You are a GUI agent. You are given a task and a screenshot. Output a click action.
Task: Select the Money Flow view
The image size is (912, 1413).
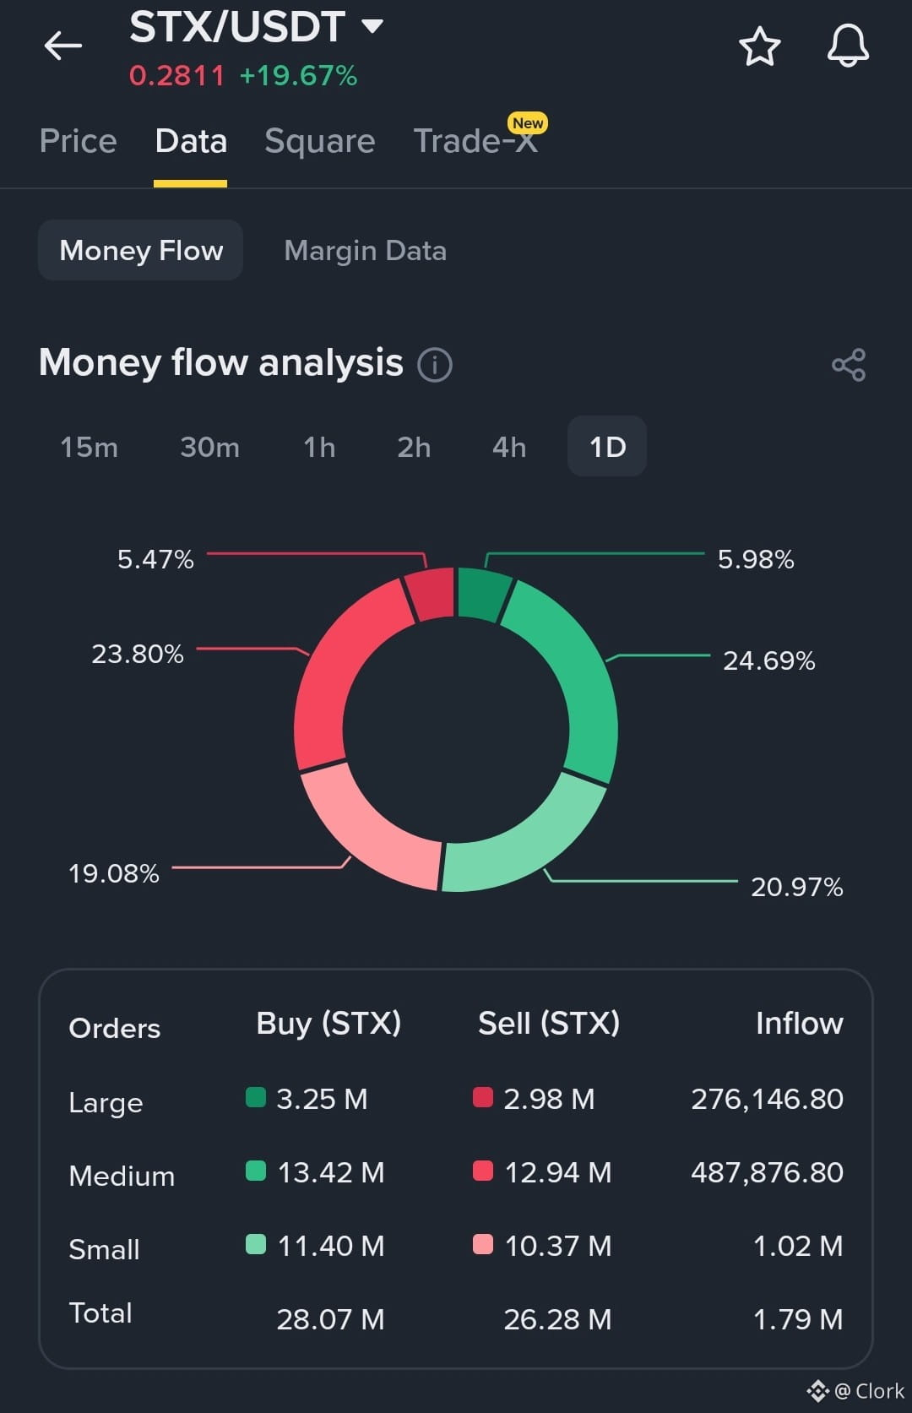pos(141,250)
